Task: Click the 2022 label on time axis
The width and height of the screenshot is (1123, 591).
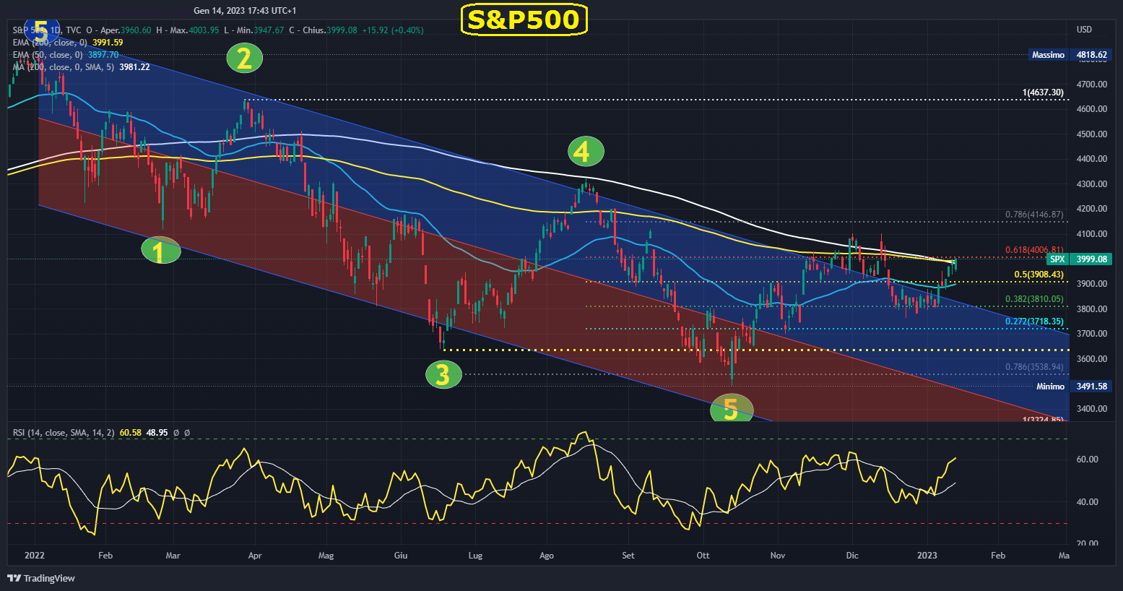Action: point(35,556)
